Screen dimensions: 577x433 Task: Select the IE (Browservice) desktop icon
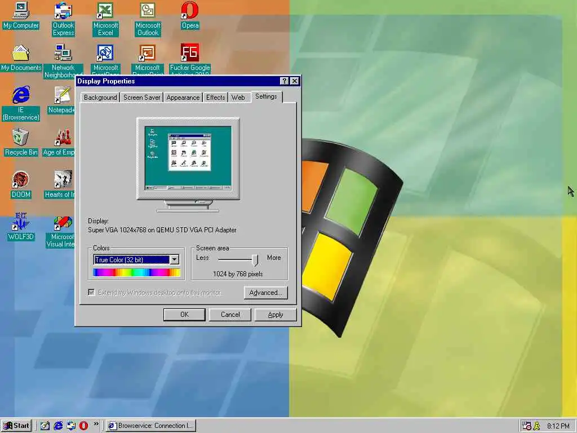point(21,104)
